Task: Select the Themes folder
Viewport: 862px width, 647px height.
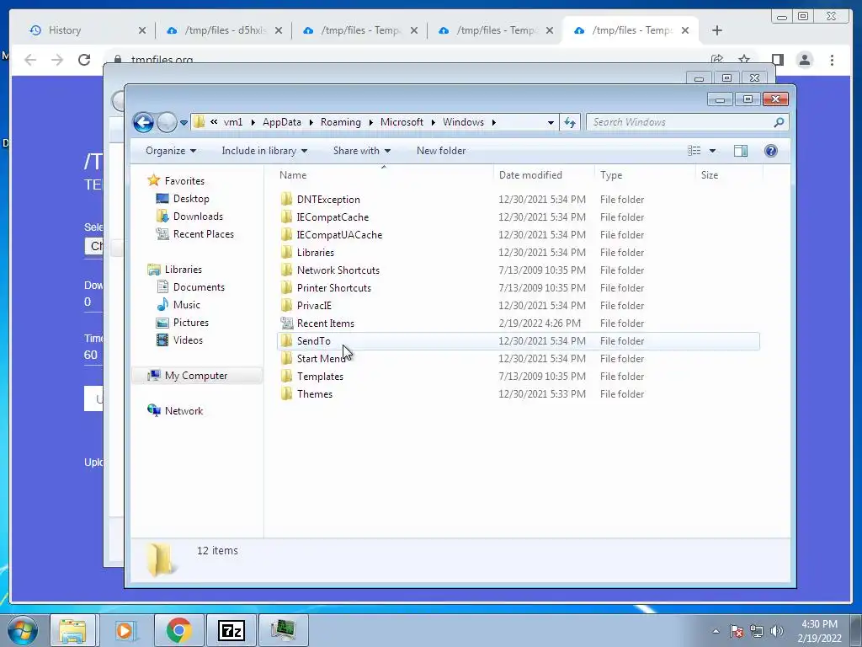Action: pyautogui.click(x=315, y=394)
